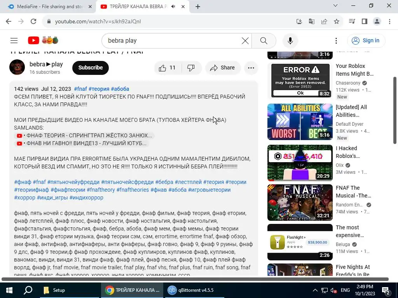
Task: Open the #fnaf hashtag beside date
Action: click(80, 89)
